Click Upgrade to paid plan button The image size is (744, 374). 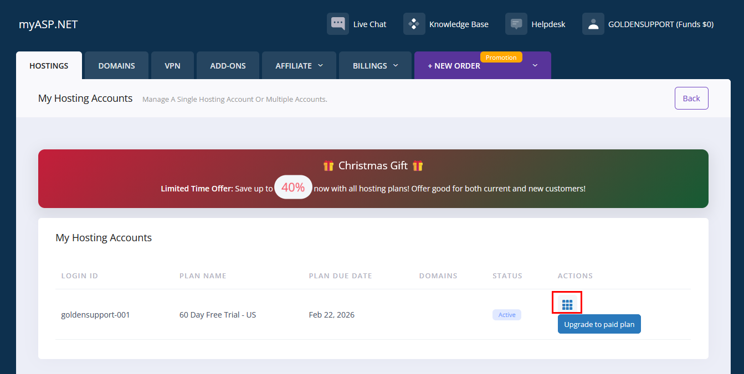(x=599, y=324)
